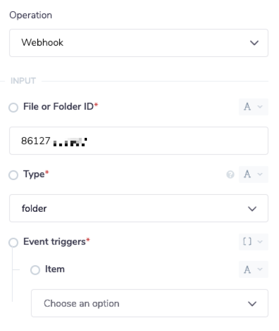Click the chevron arrow in the Webhook dropdown
279x331 pixels.
coord(254,43)
